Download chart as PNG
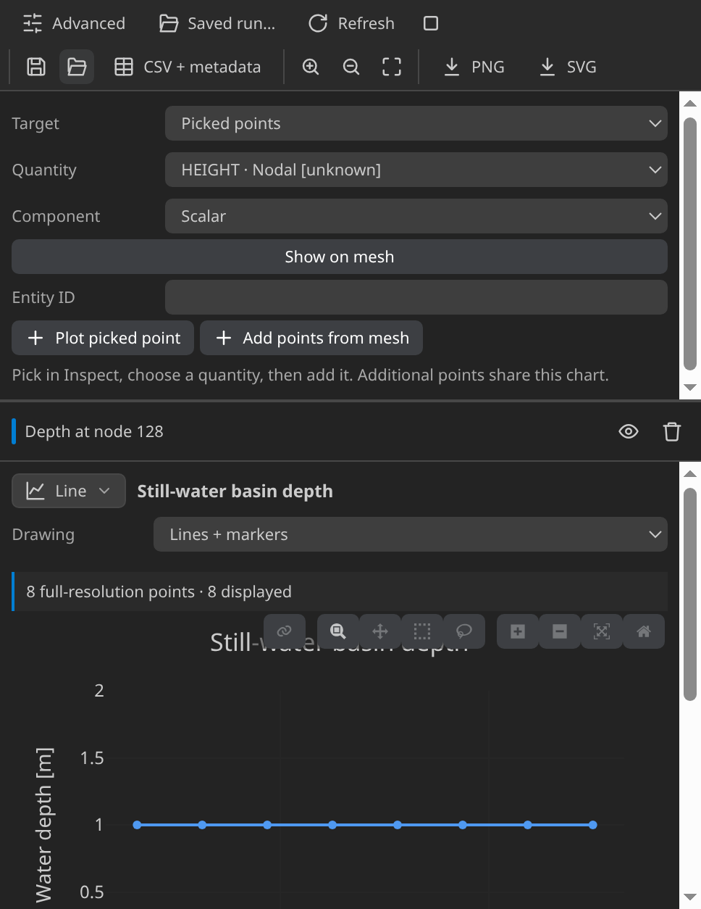 tap(474, 67)
